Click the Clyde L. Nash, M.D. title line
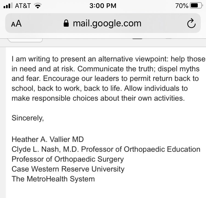The width and height of the screenshot is (206, 198). click(106, 149)
